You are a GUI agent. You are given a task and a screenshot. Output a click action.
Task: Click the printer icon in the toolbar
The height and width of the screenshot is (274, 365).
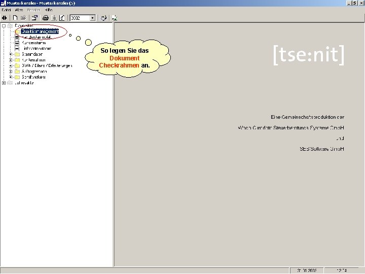[46, 18]
